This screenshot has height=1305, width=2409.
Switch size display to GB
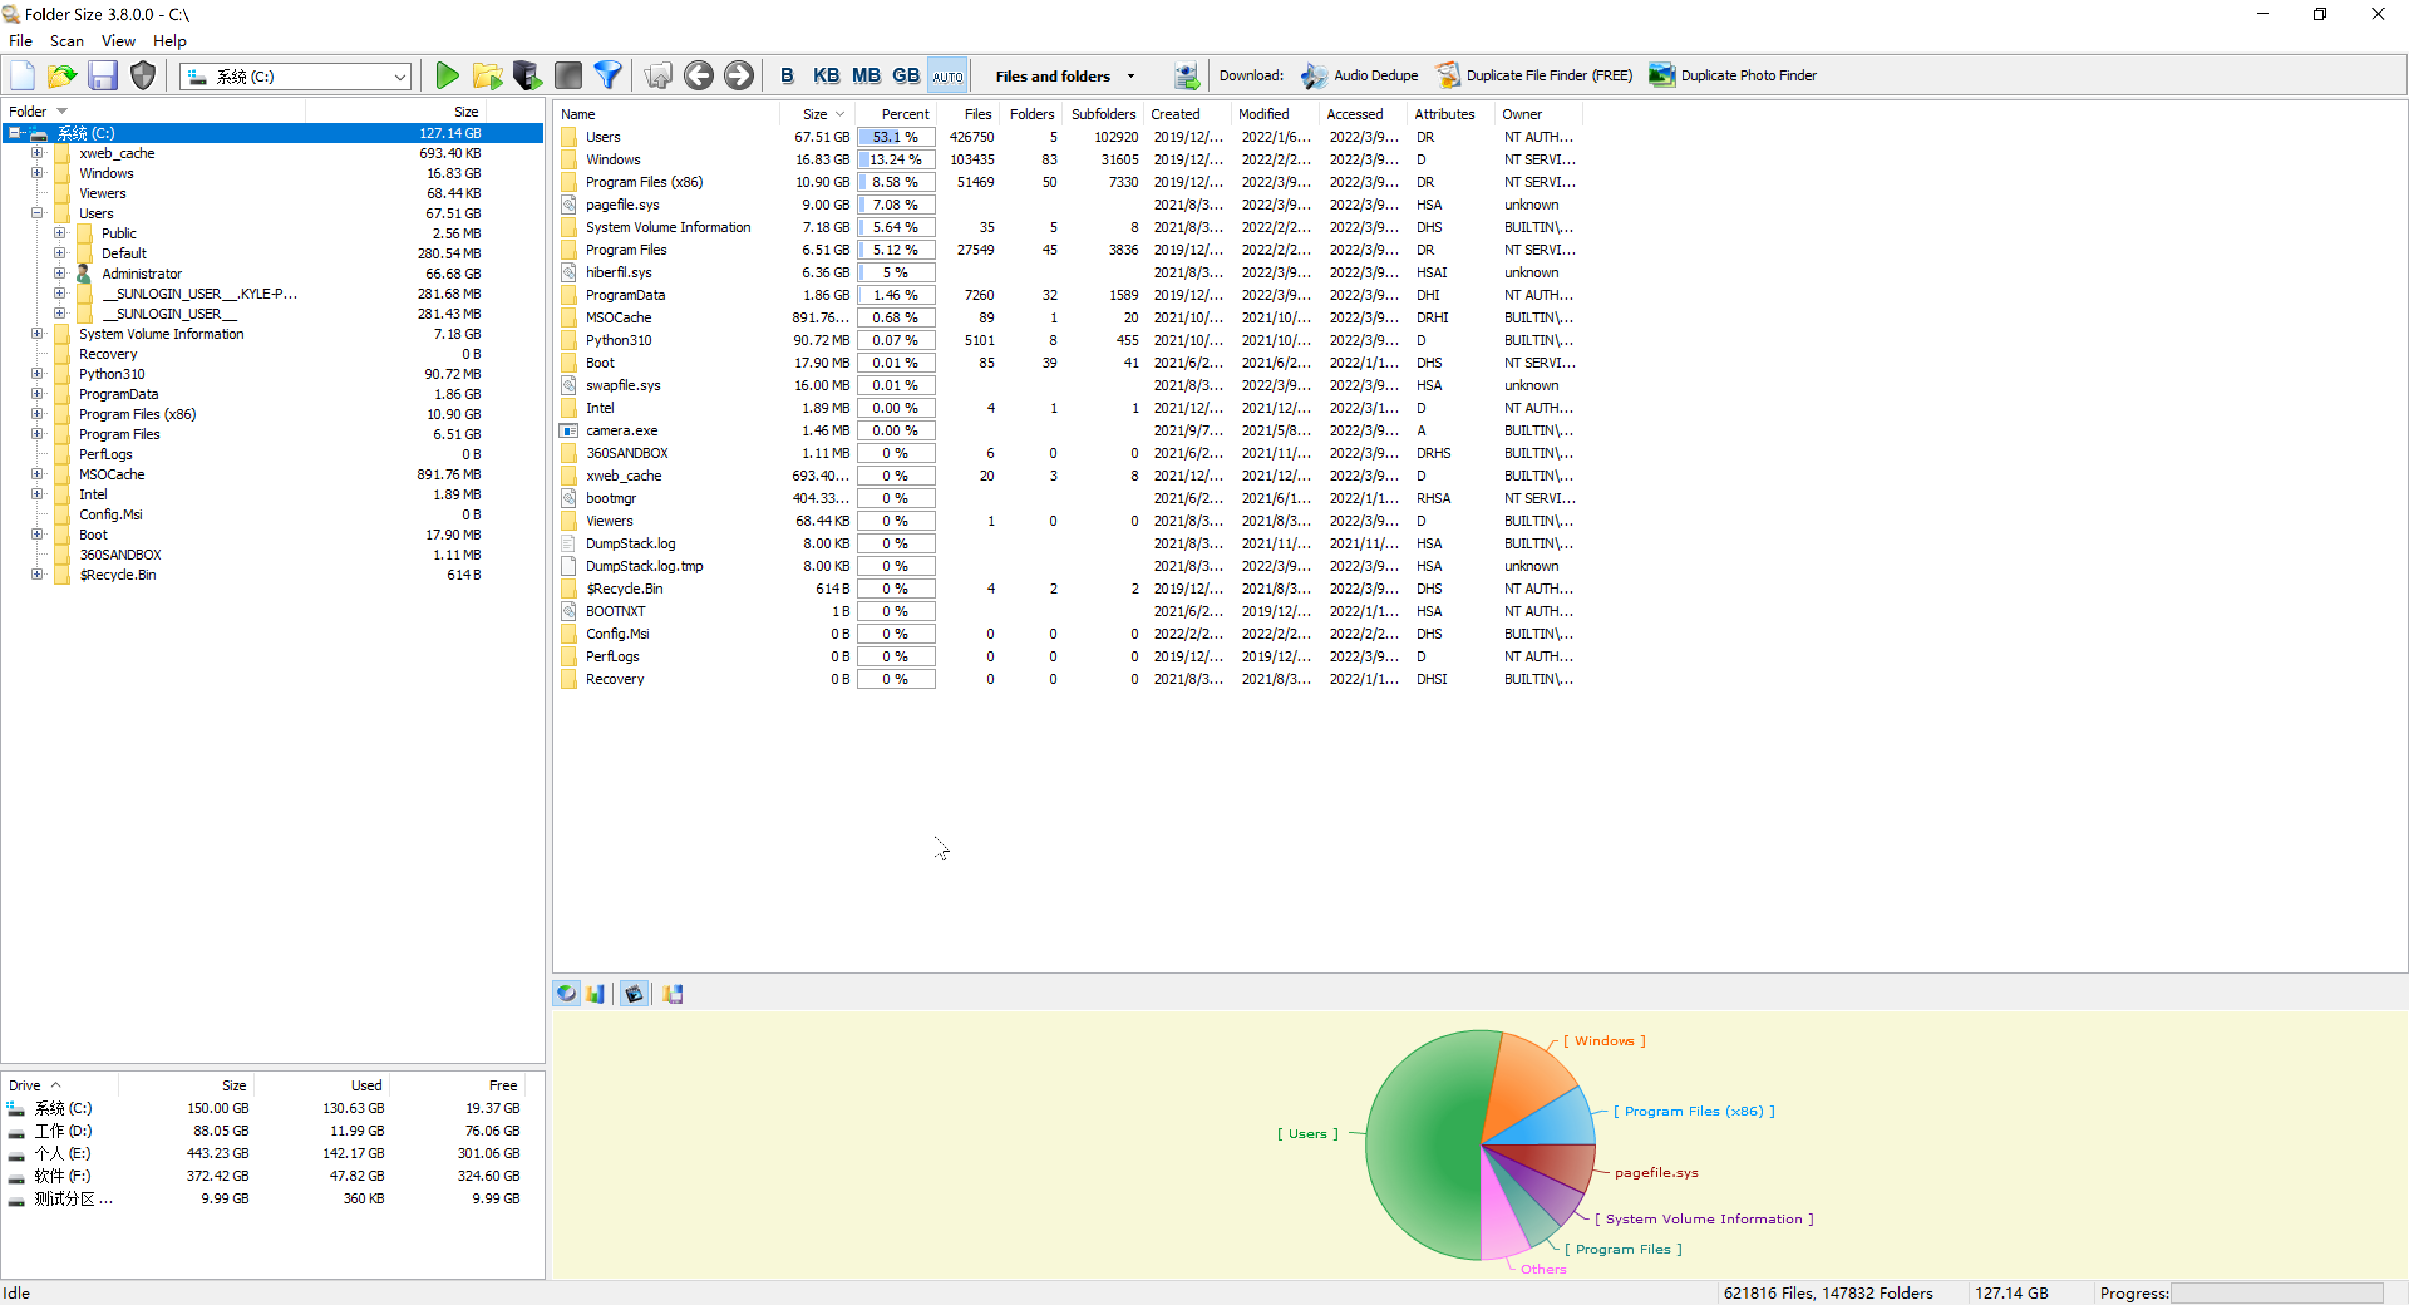pos(905,76)
